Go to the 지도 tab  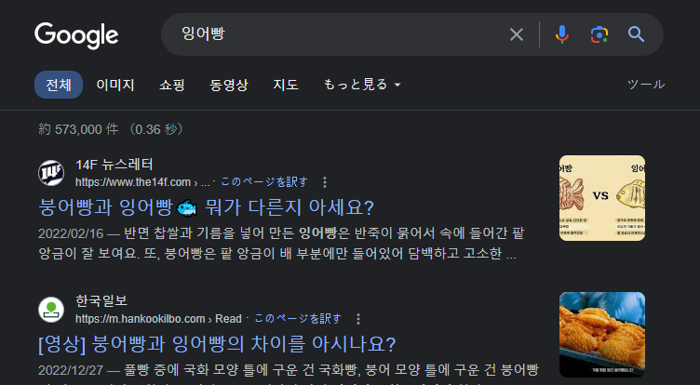click(286, 85)
